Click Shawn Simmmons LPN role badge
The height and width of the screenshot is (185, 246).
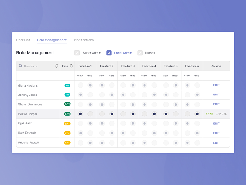pos(67,104)
